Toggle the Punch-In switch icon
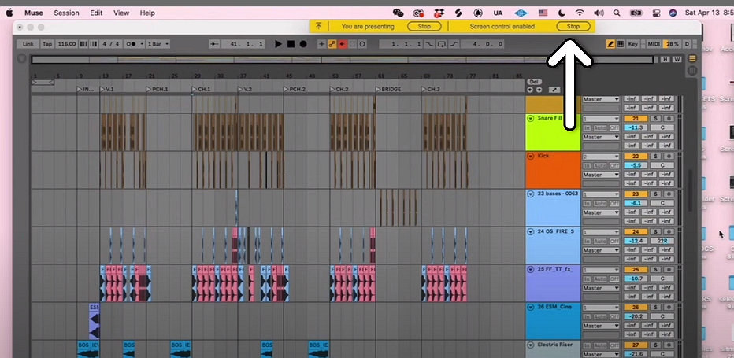 click(x=429, y=44)
